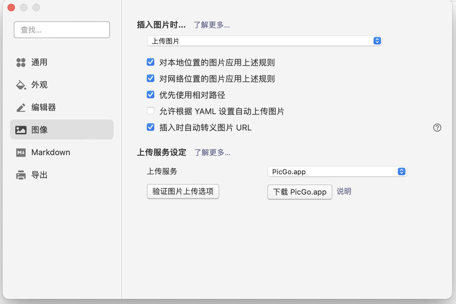Open the 导出 section label
Image resolution: width=456 pixels, height=304 pixels.
(39, 175)
